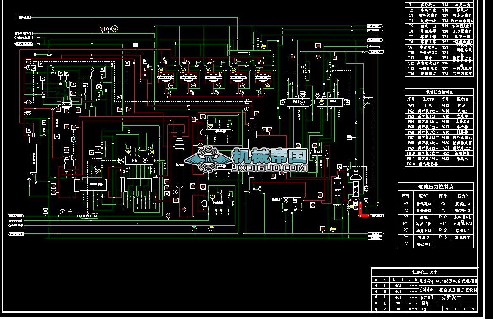The image size is (493, 319).
Task: Select the PG23 cell
Action: pyautogui.click(x=445, y=158)
